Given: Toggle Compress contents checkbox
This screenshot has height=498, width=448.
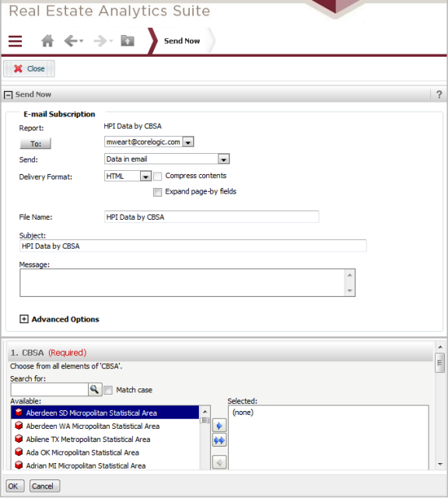Looking at the screenshot, I should click(157, 176).
